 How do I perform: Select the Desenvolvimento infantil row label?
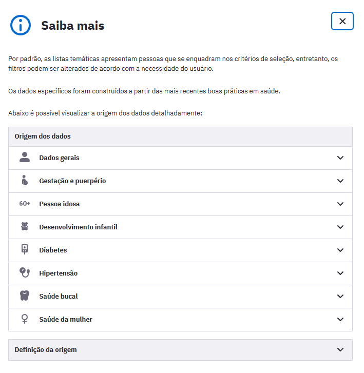click(x=78, y=227)
